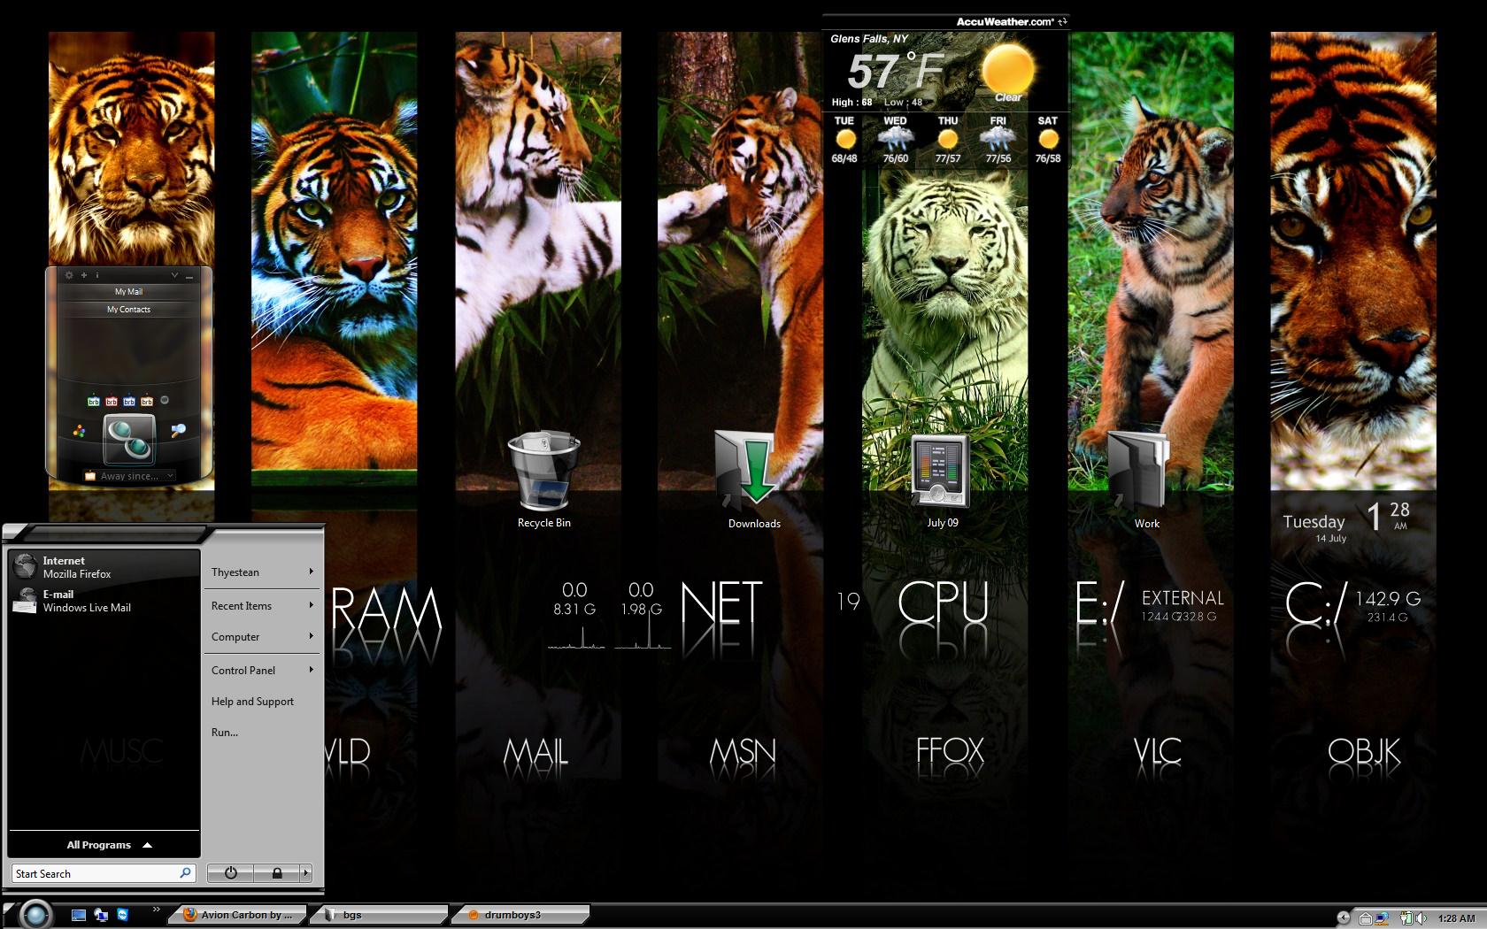Switch to drumboys3 taskbar window
This screenshot has height=929, width=1487.
(520, 915)
